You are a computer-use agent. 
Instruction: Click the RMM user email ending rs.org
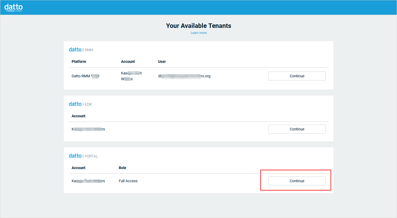184,76
